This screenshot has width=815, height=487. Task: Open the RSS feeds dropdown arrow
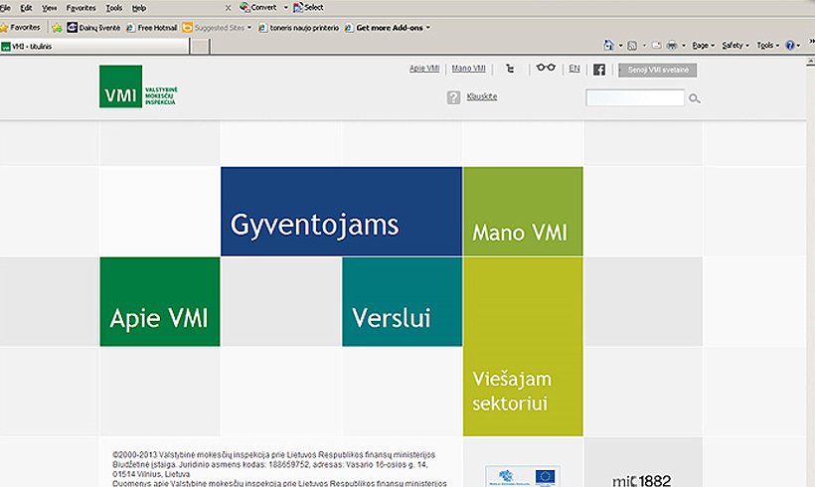pos(644,46)
